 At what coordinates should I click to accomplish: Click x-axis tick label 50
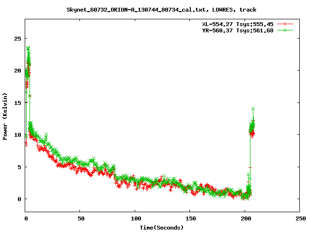click(x=81, y=218)
